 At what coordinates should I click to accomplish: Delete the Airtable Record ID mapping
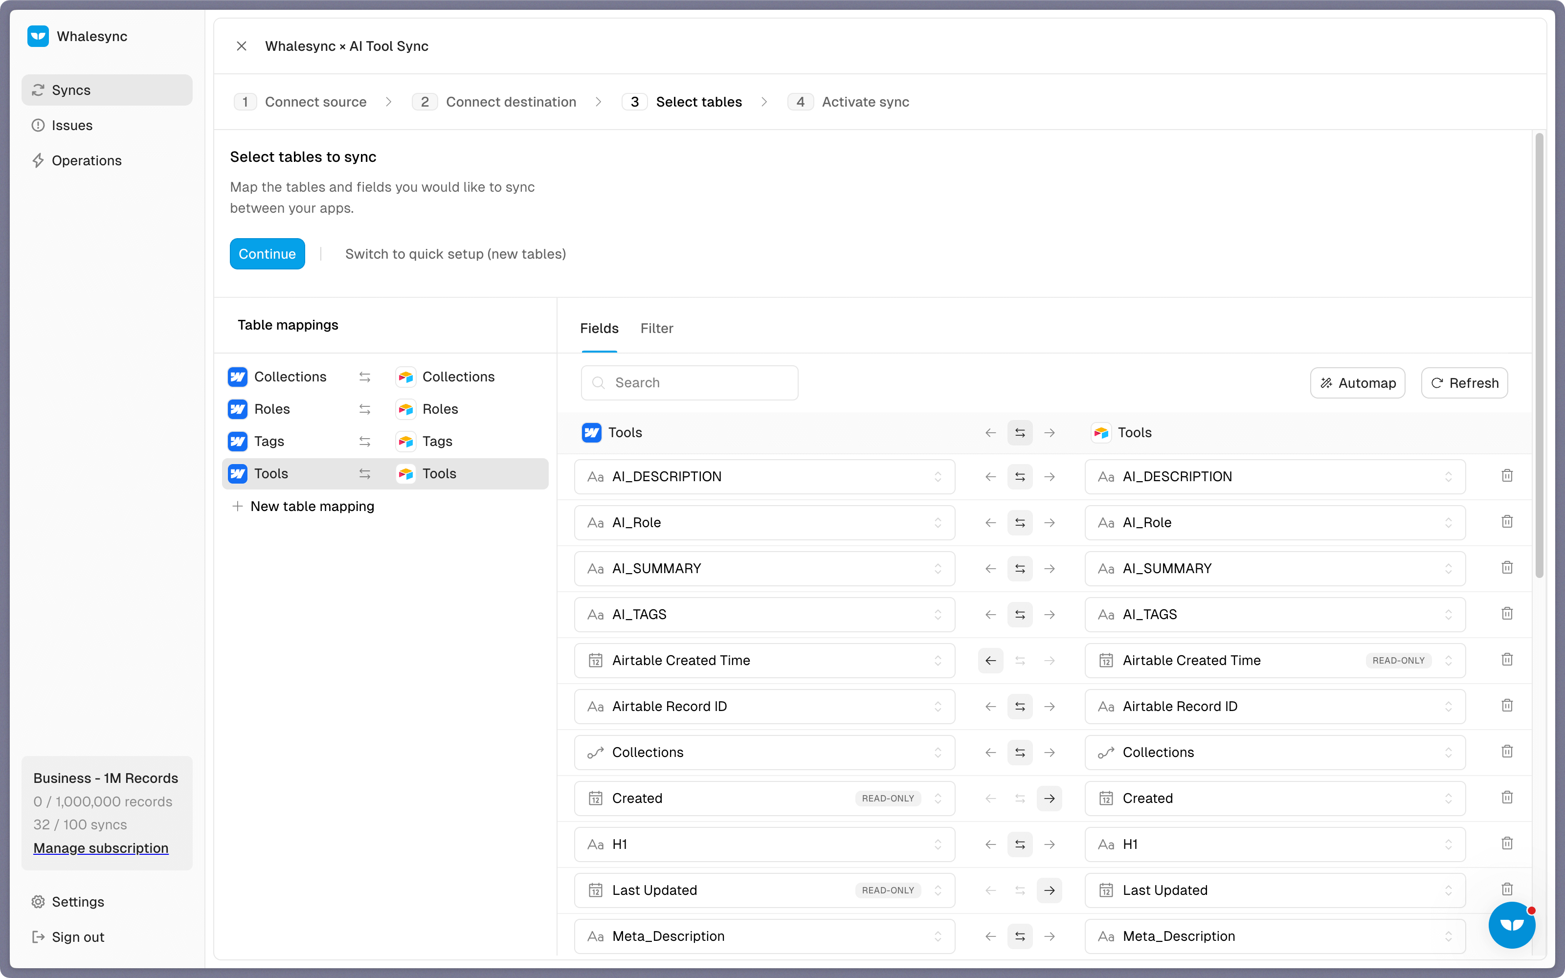tap(1507, 706)
